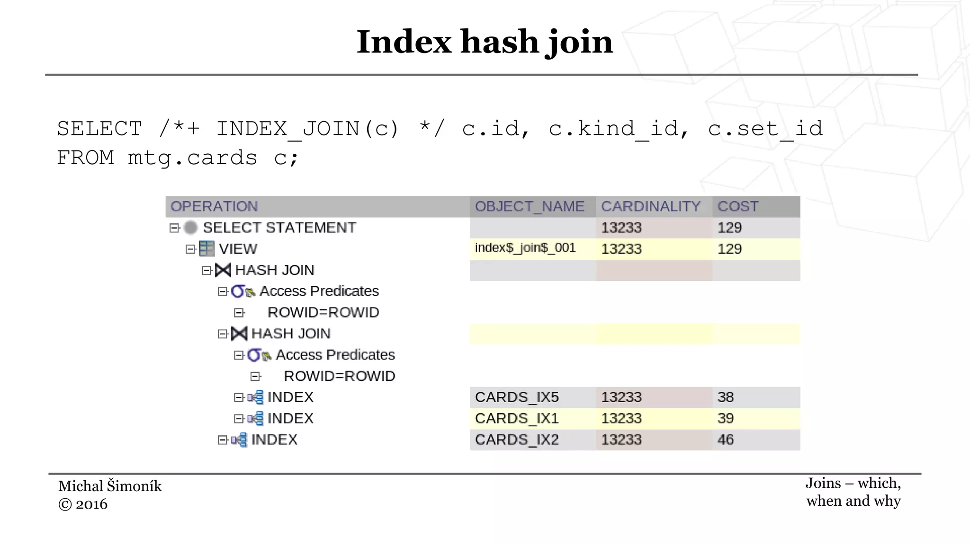
Task: Click VIEW row cardinality 13233
Action: [x=621, y=249]
